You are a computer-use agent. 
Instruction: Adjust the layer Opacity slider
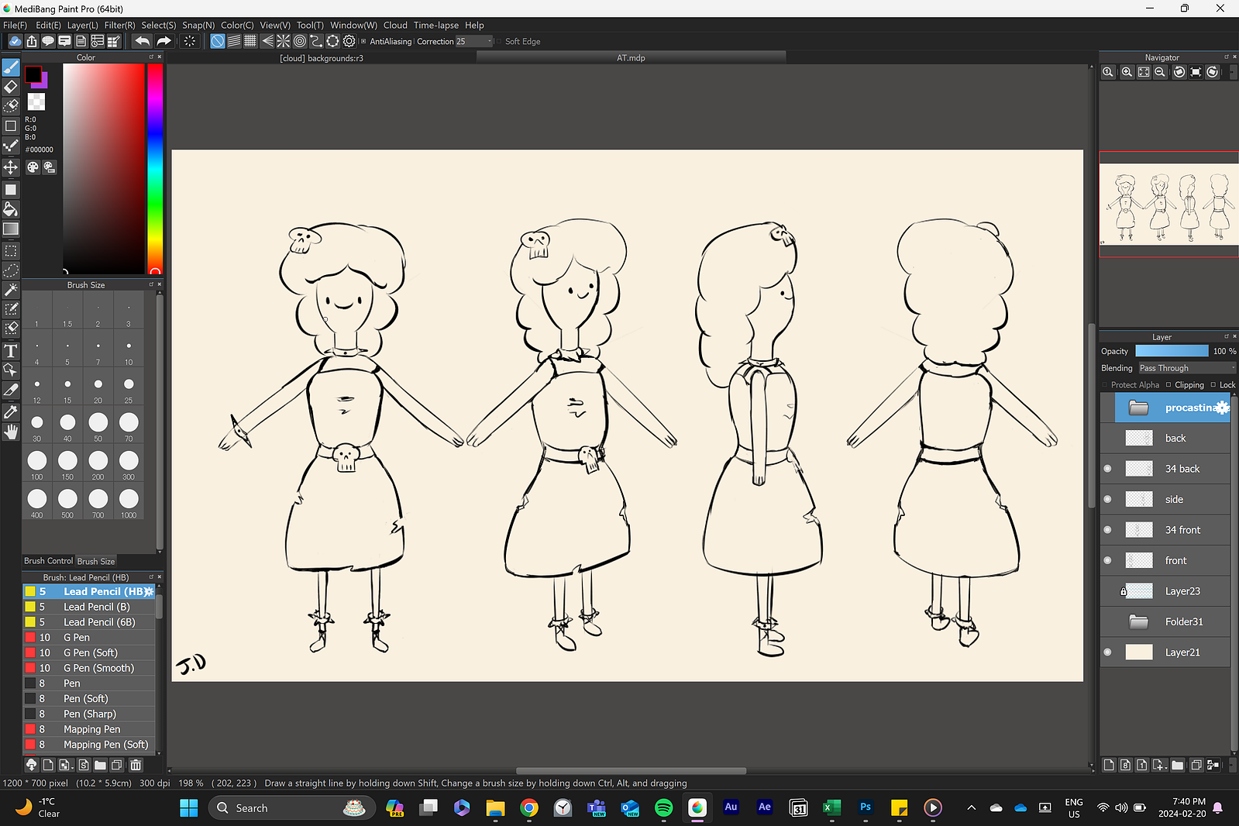pos(1172,351)
